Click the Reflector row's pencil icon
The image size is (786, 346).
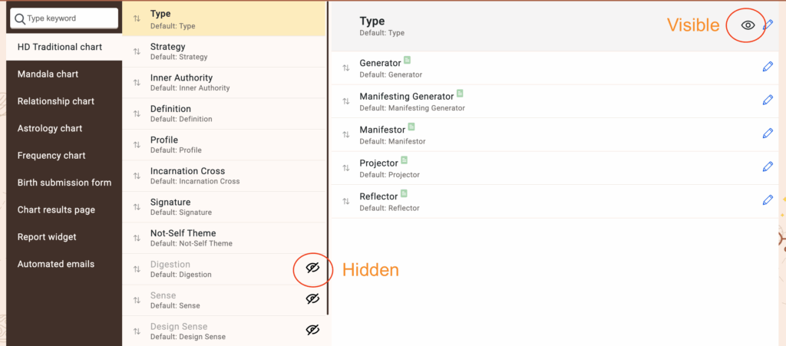tap(768, 200)
